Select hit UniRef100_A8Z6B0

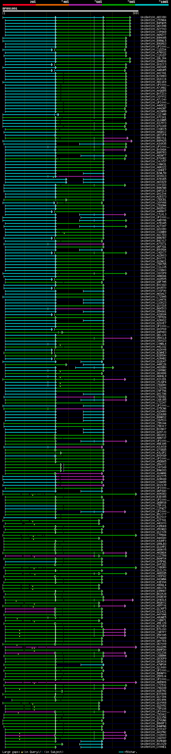(x=153, y=367)
